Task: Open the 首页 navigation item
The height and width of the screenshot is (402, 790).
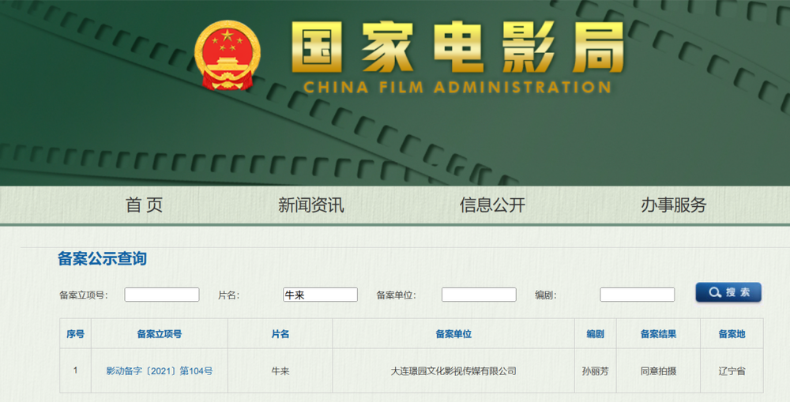Action: coord(144,205)
